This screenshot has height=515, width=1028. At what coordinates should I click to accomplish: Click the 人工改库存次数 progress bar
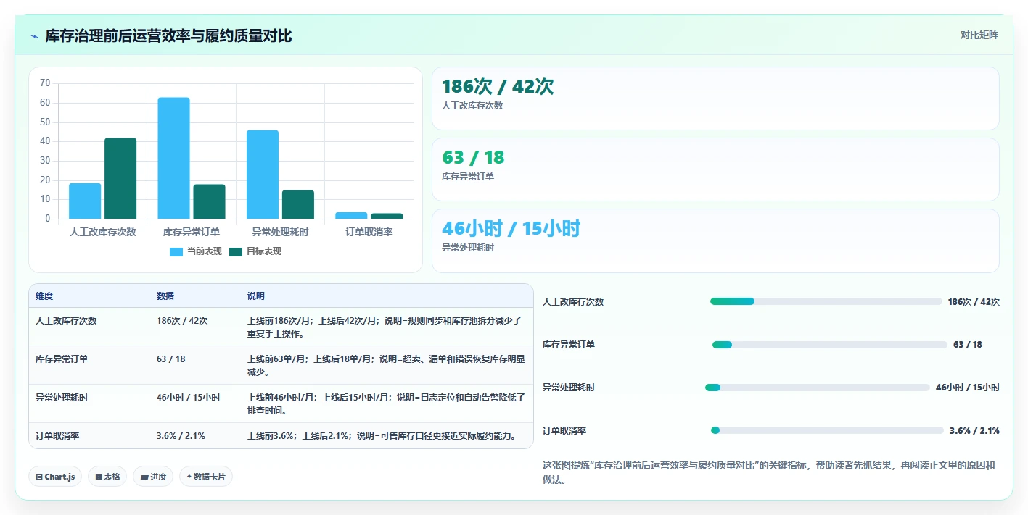pos(826,301)
